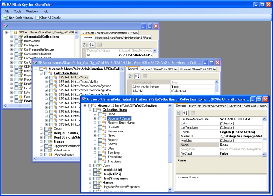Viewport: 273px width, 196px height.
Task: Click Alphabetical sort icon in front property grid
Action: [186, 113]
